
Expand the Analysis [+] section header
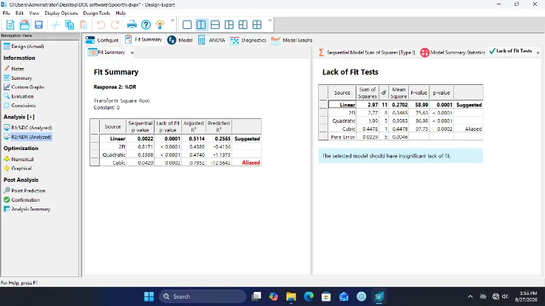(x=19, y=117)
